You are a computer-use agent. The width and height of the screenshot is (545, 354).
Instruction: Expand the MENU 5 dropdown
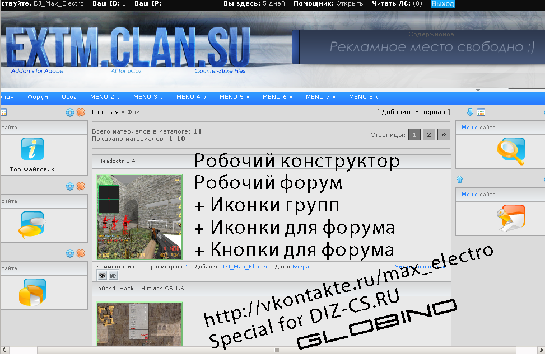click(234, 97)
